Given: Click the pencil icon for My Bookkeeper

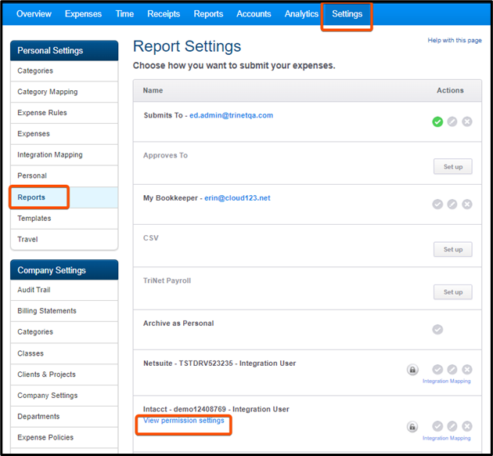Looking at the screenshot, I should point(452,204).
